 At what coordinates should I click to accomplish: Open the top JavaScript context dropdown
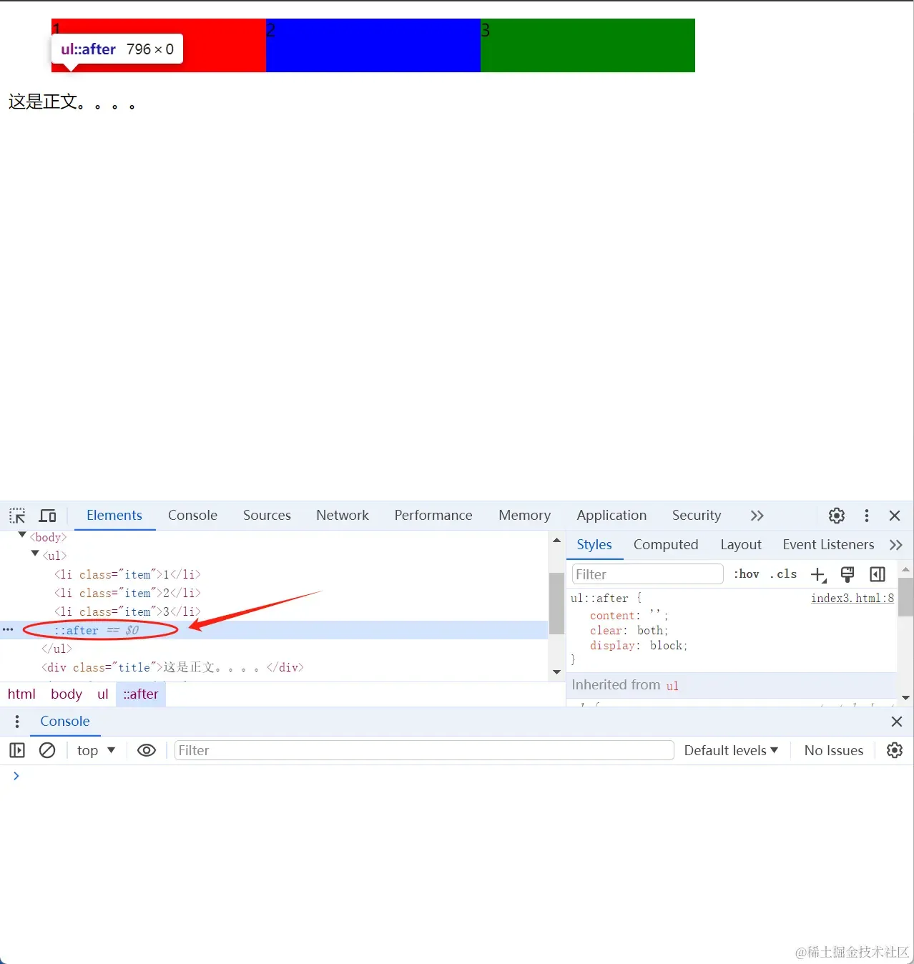(x=97, y=750)
